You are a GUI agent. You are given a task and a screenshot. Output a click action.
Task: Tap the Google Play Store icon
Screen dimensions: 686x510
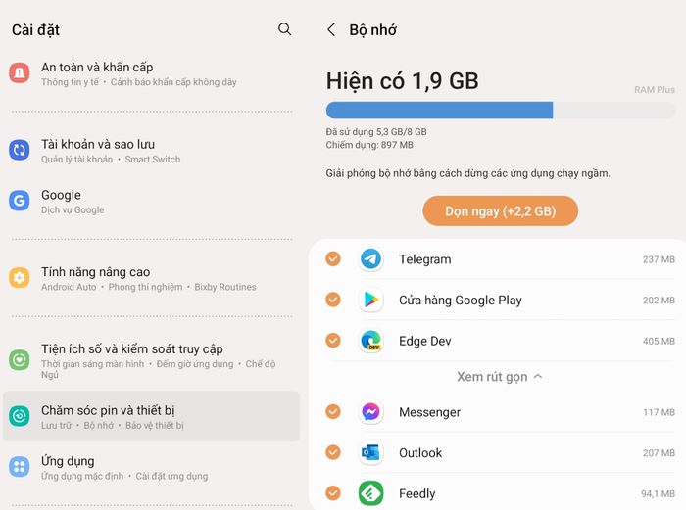point(371,300)
